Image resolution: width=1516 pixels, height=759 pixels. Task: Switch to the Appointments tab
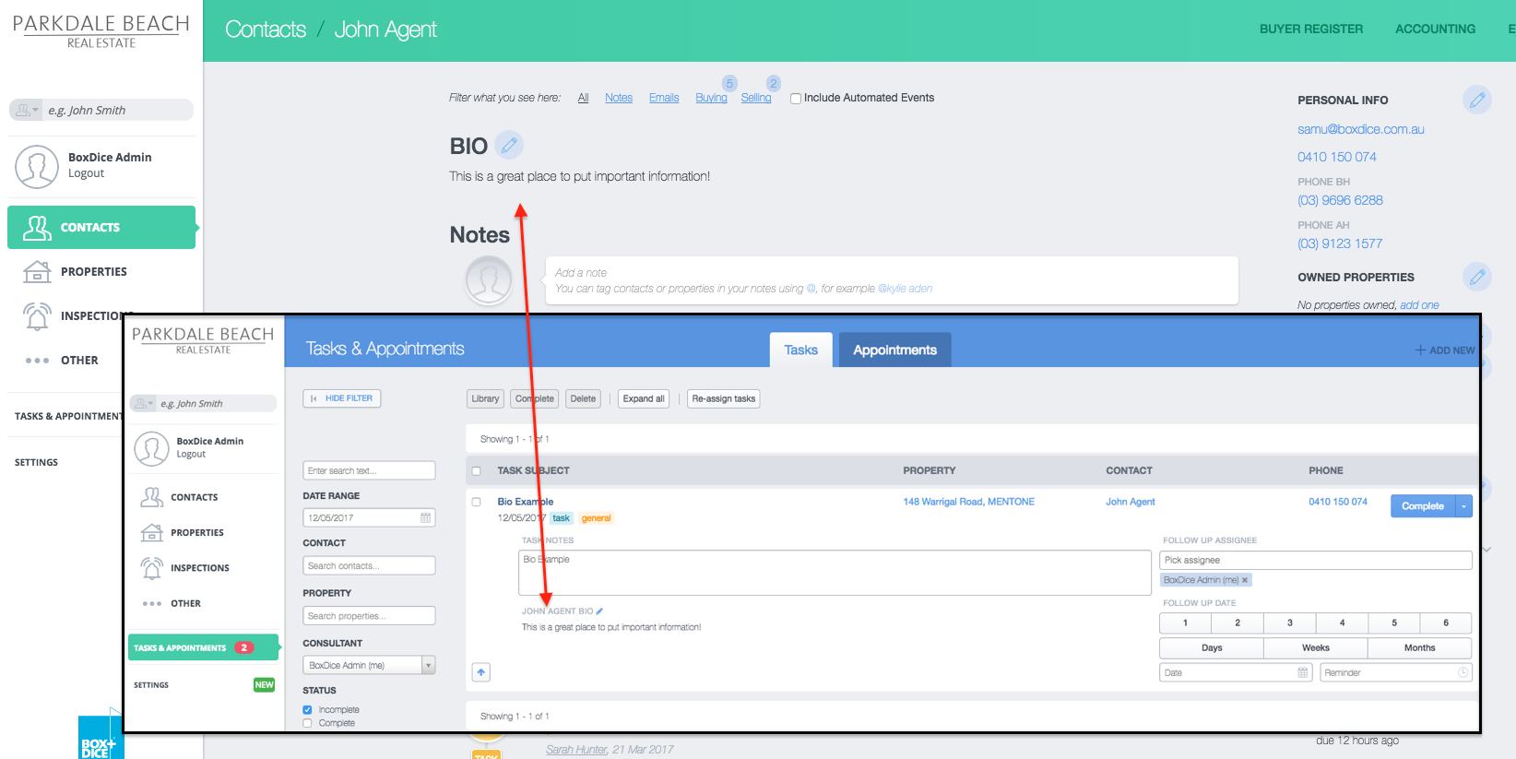tap(895, 350)
